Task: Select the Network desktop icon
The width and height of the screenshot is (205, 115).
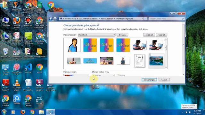Action: click(x=5, y=37)
